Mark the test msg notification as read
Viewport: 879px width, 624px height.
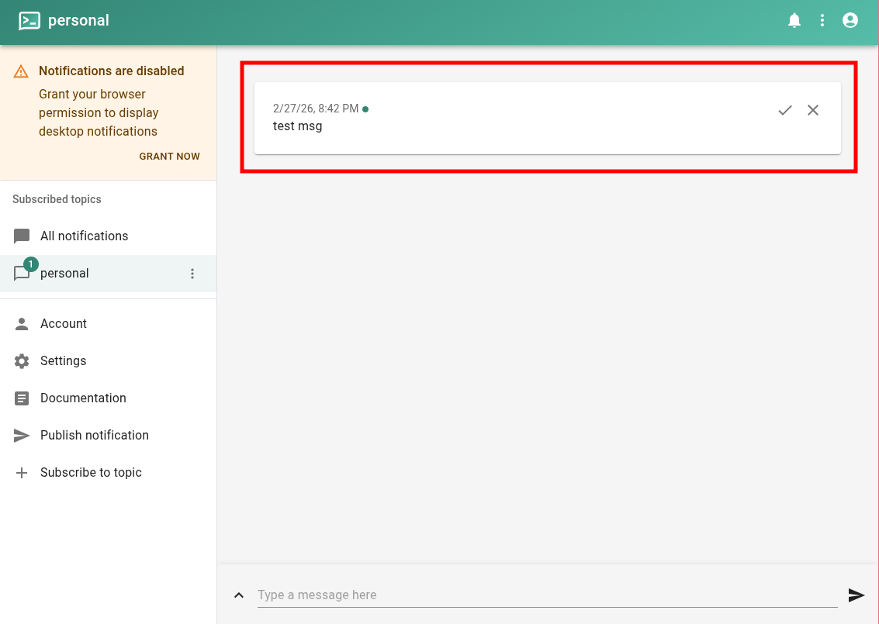coord(784,110)
